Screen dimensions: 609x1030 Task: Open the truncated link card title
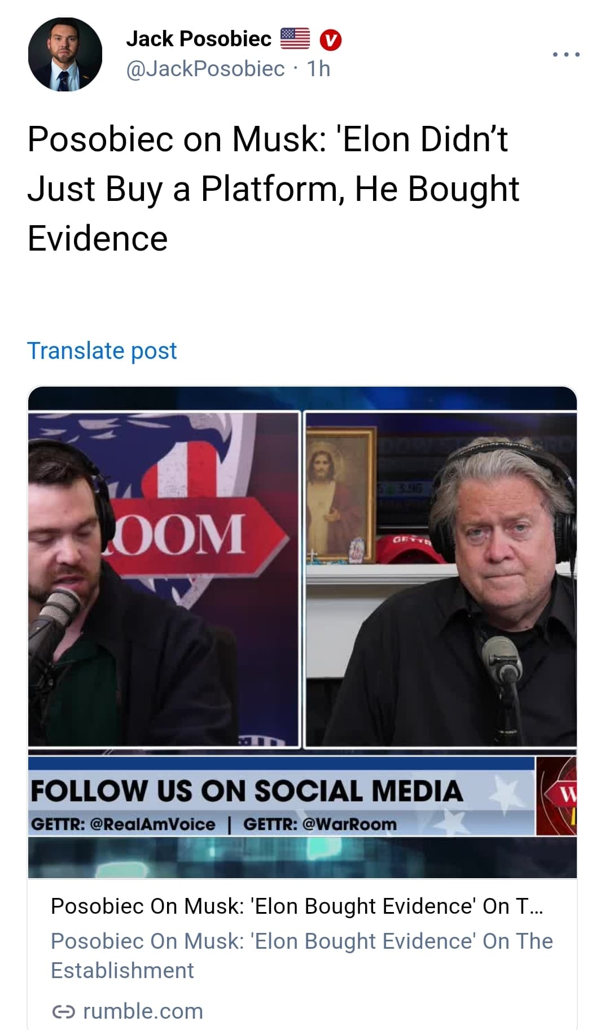[x=297, y=906]
